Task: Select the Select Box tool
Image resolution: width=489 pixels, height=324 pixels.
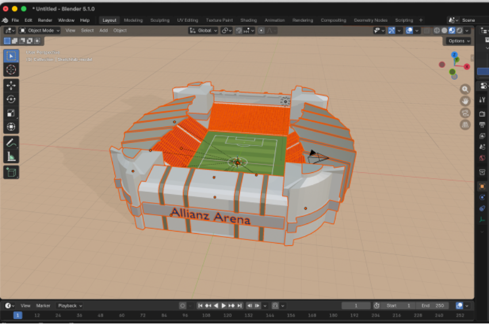Action: point(12,56)
